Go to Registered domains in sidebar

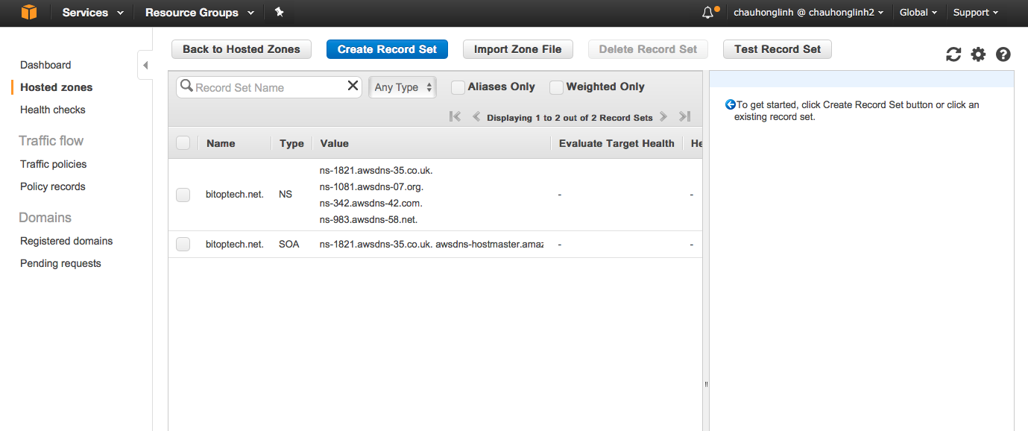[x=66, y=241]
